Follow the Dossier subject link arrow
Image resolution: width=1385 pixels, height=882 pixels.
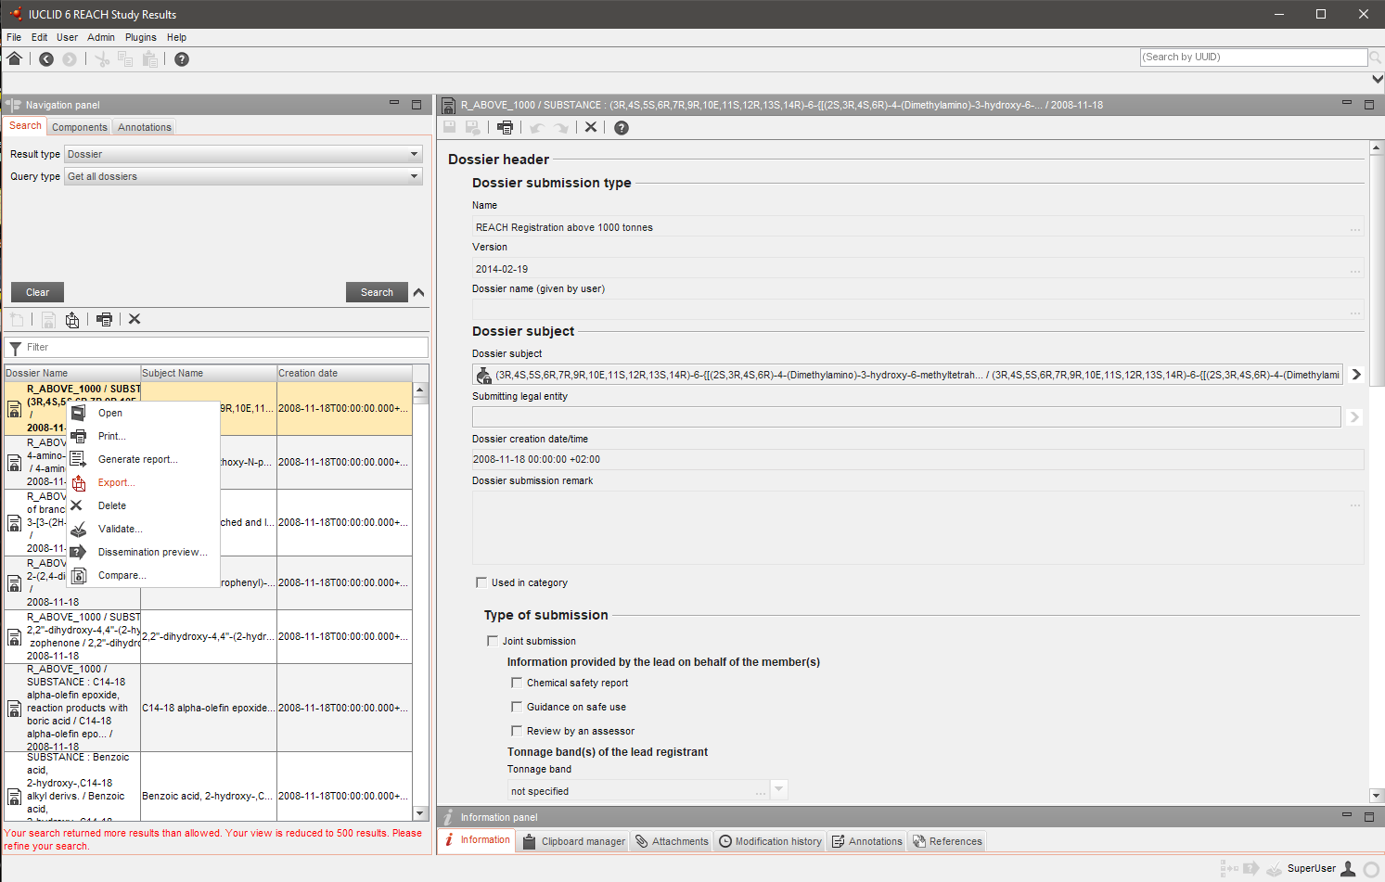[1356, 375]
